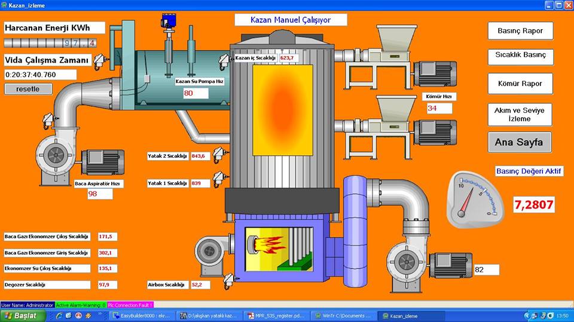The image size is (574, 322).
Task: Click the Baca Aspiratör Hızı value field
Action: 100,194
